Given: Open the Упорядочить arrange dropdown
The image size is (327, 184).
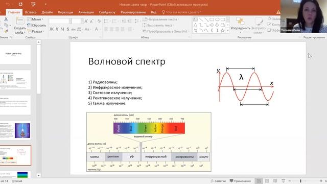Looking at the screenshot, I should [x=240, y=25].
